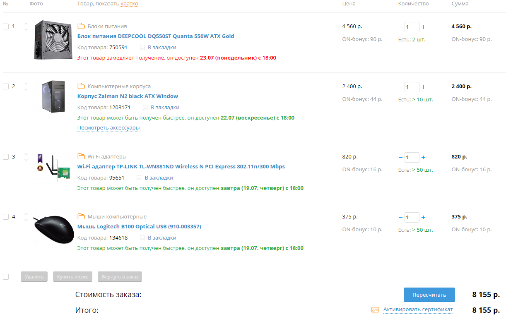Image resolution: width=506 pixels, height=319 pixels.
Task: Open the Блоки питания category link
Action: pos(107,26)
